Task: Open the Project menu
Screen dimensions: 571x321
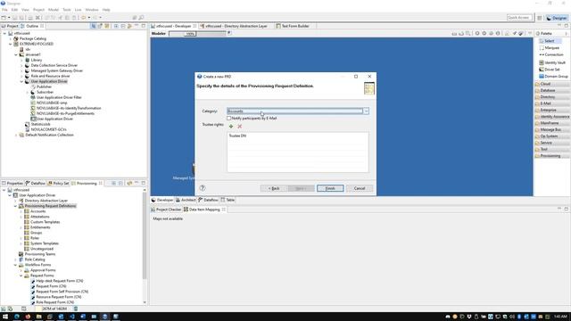Action: pos(38,10)
